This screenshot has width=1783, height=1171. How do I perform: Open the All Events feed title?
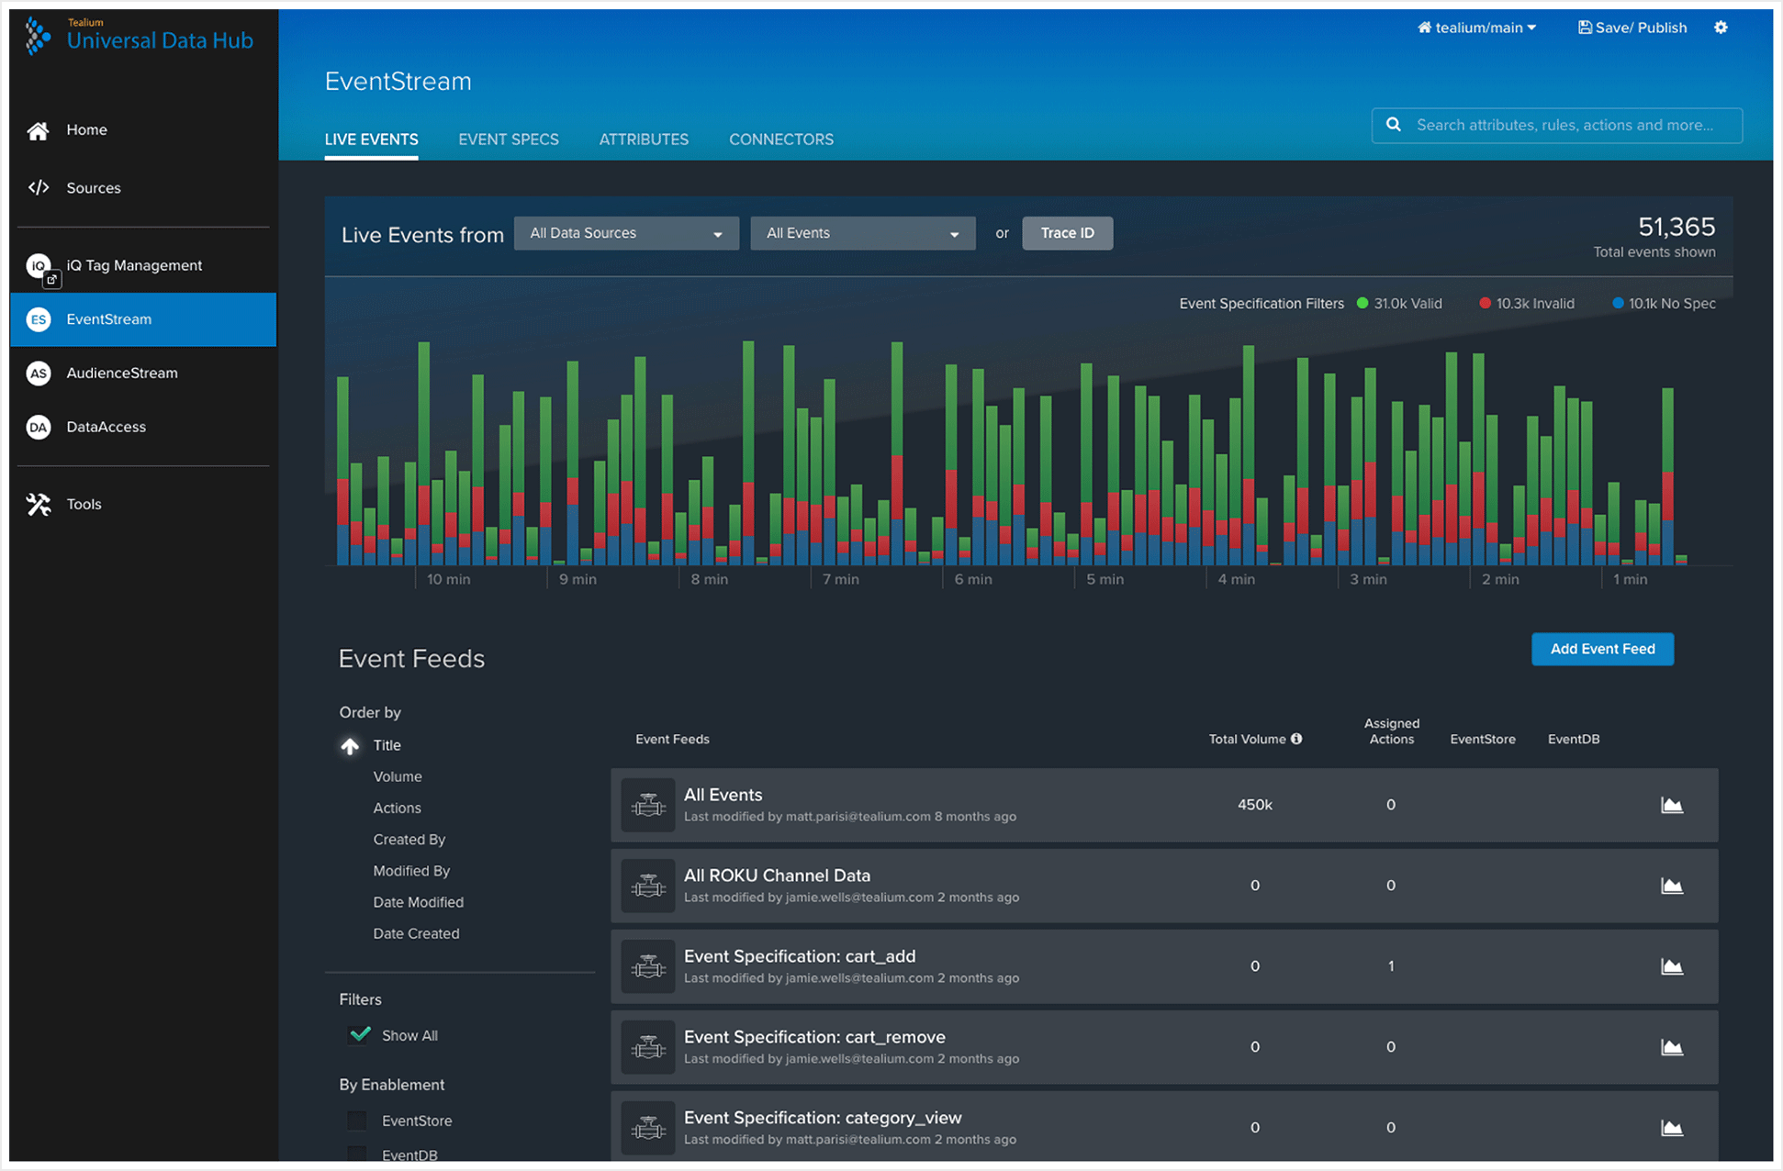(723, 795)
